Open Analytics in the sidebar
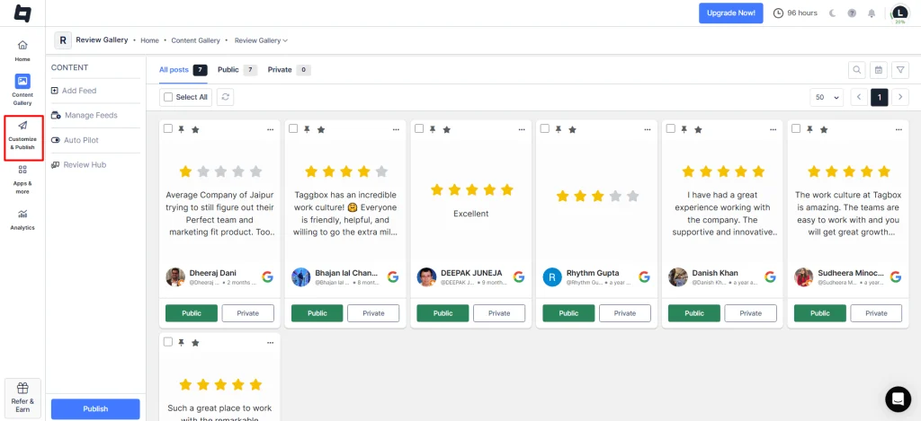 (22, 220)
